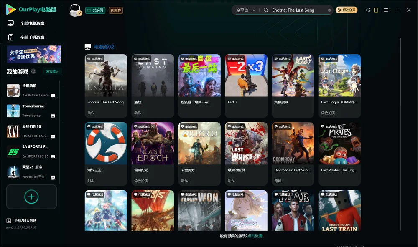Open the 兑换码 redeem code button
Screen dimensions: 418x247
[95, 10]
